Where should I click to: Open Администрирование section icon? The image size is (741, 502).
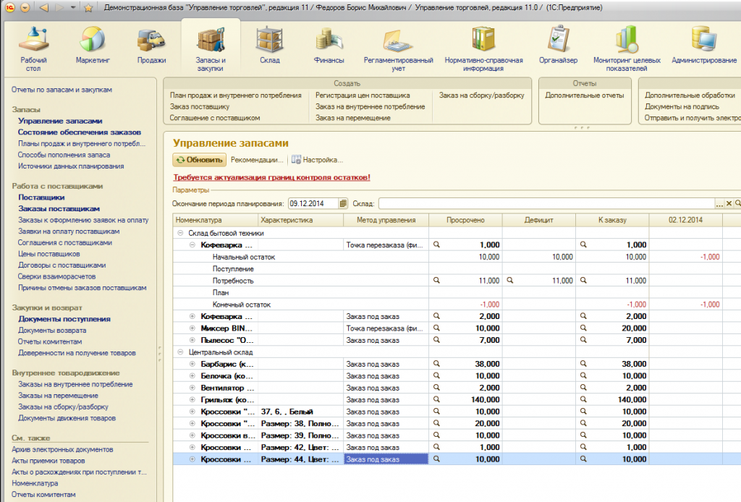704,39
